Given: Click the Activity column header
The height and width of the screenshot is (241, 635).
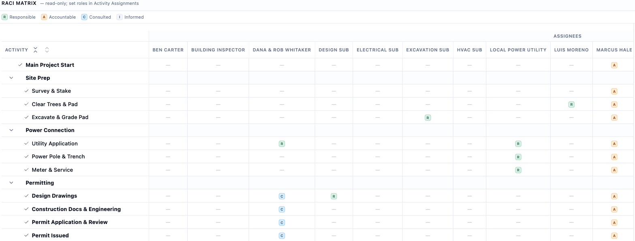Looking at the screenshot, I should [17, 50].
